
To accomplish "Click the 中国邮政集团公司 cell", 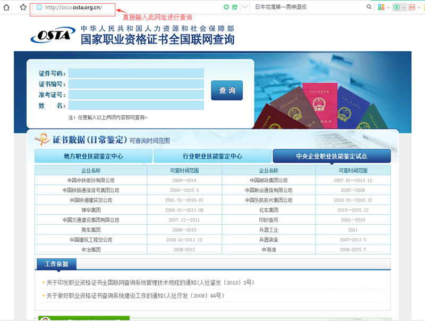I will tap(269, 180).
